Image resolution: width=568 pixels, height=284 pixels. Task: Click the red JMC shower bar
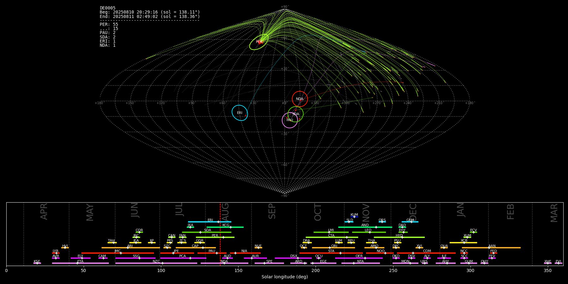coord(118,253)
